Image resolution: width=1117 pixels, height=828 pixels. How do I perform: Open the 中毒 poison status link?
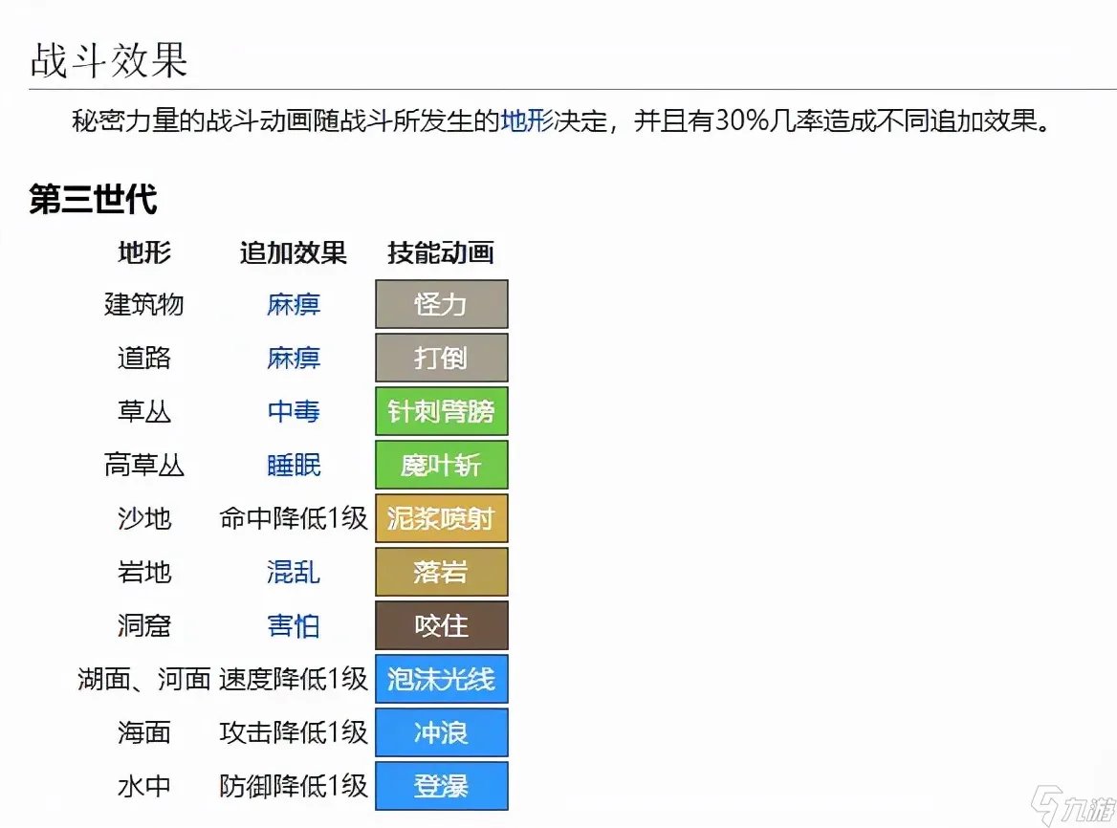293,411
